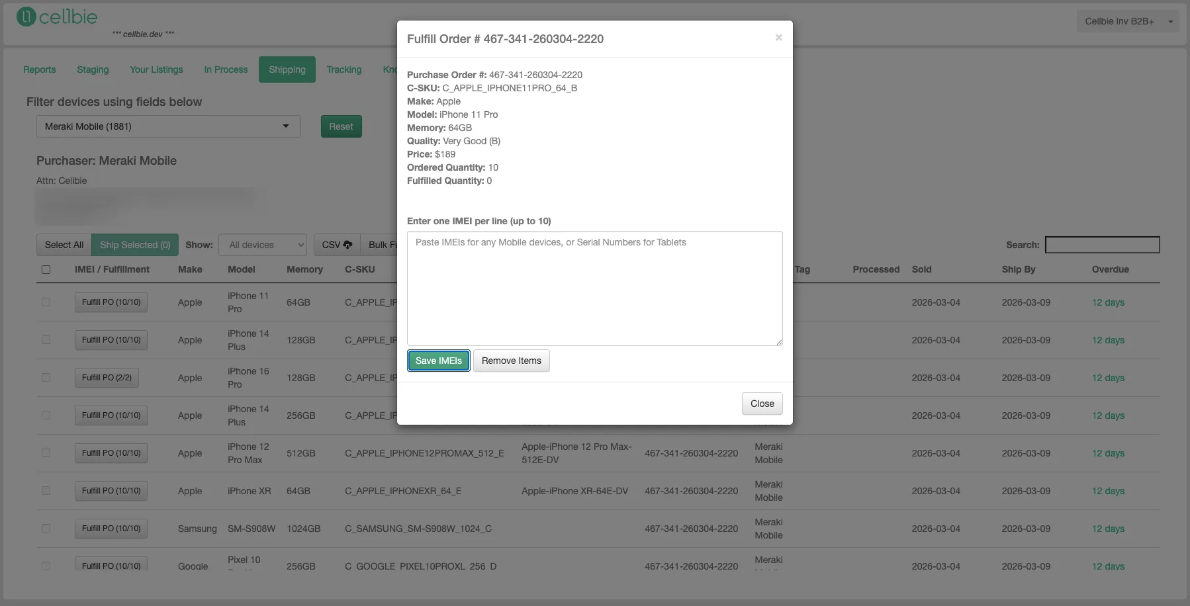Check the iPhone 14 Plus 128GB row checkbox
1190x606 pixels.
(46, 340)
